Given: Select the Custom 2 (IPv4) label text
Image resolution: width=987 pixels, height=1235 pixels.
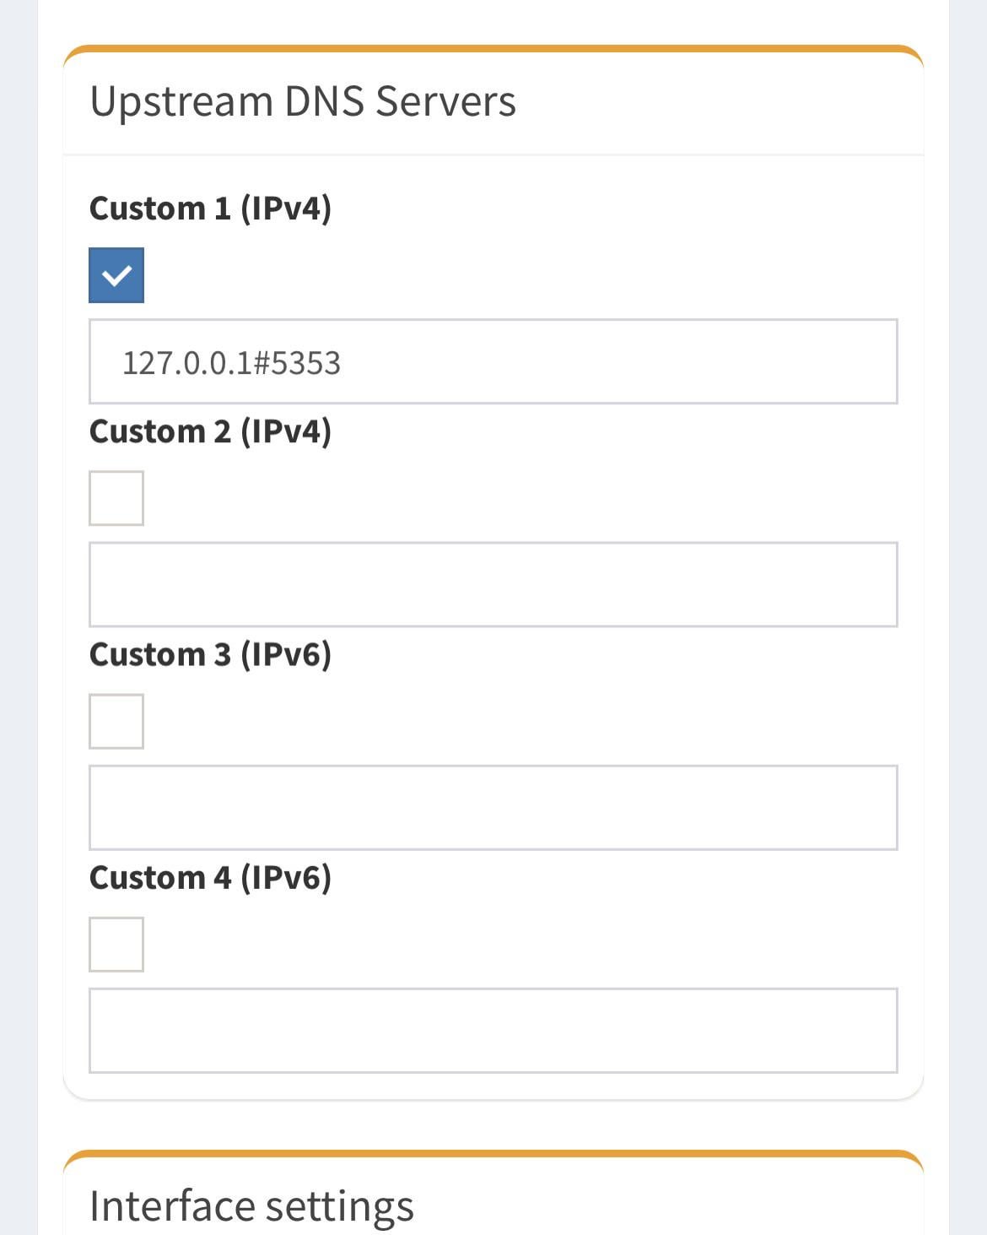Looking at the screenshot, I should [x=210, y=431].
